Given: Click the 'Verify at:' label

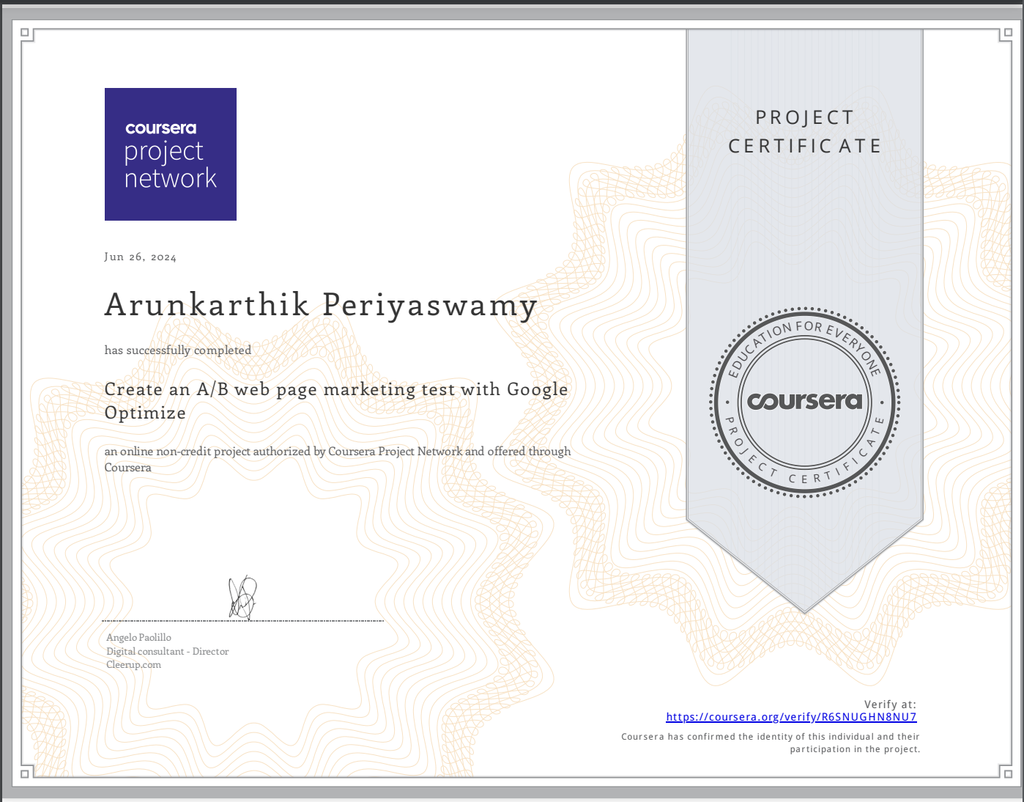Looking at the screenshot, I should point(890,704).
